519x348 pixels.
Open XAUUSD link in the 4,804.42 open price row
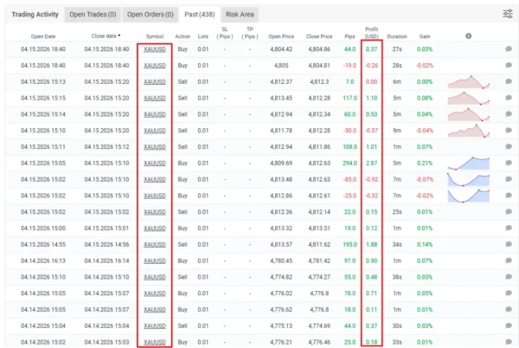click(x=155, y=49)
